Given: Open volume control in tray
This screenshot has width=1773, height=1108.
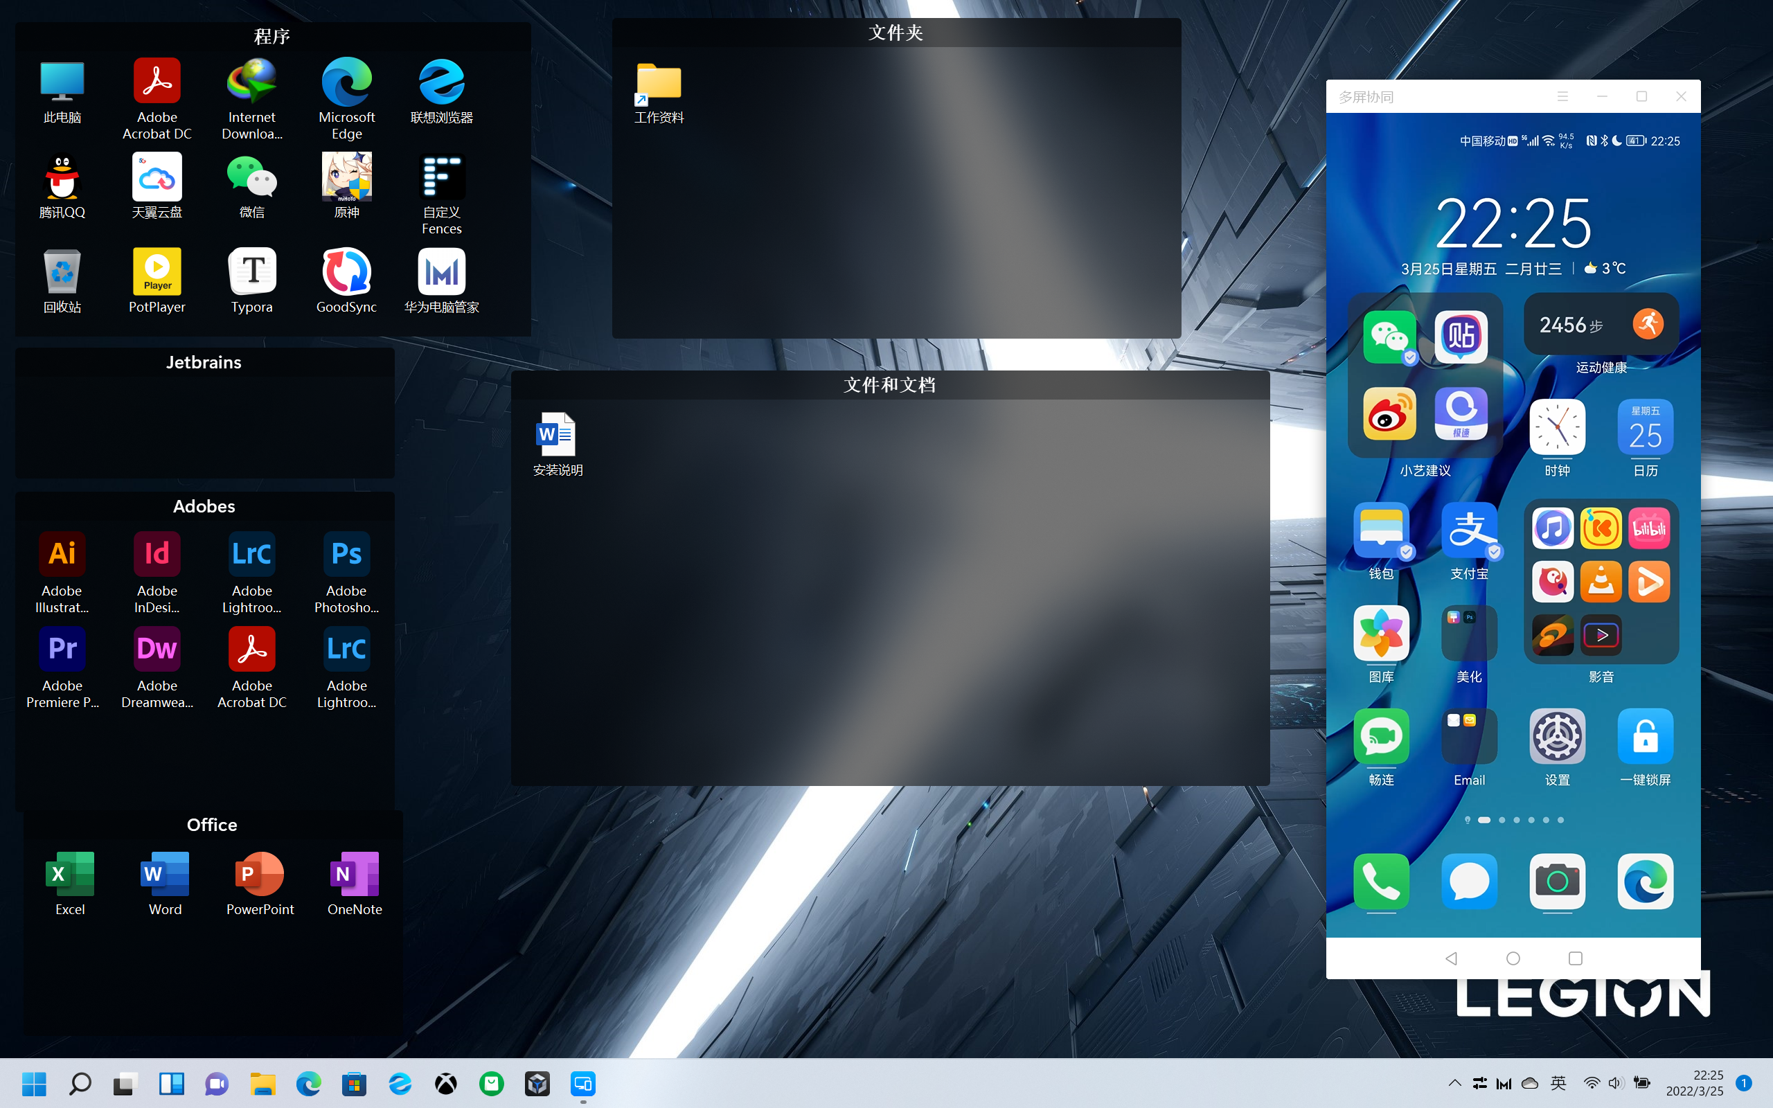Looking at the screenshot, I should click(x=1616, y=1083).
